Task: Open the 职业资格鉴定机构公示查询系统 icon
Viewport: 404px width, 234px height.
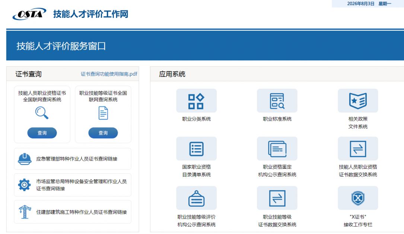Action: (277, 149)
